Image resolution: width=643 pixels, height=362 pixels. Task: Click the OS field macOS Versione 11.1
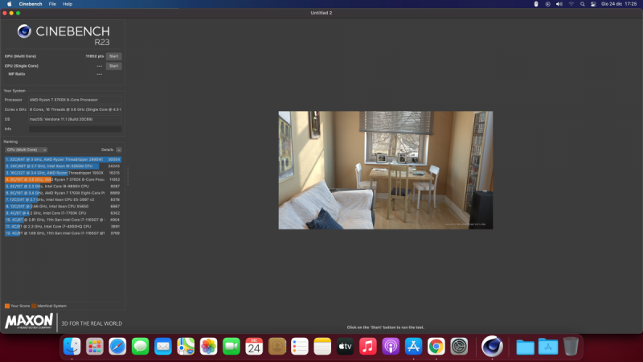tap(75, 119)
